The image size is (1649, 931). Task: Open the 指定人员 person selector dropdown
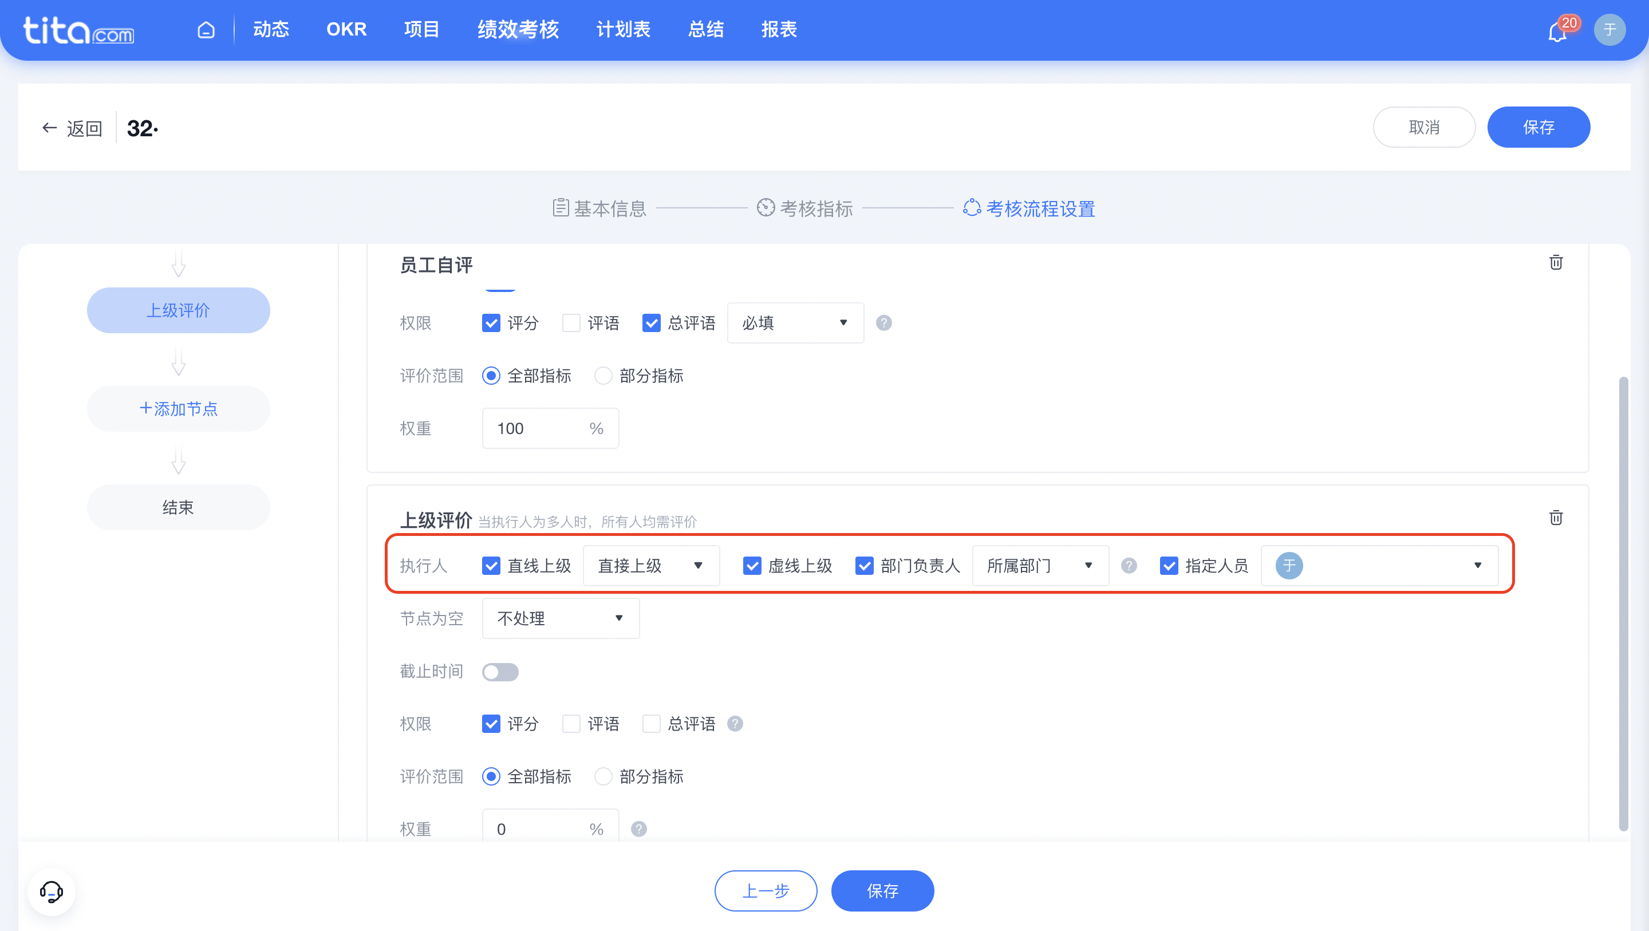pyautogui.click(x=1379, y=565)
